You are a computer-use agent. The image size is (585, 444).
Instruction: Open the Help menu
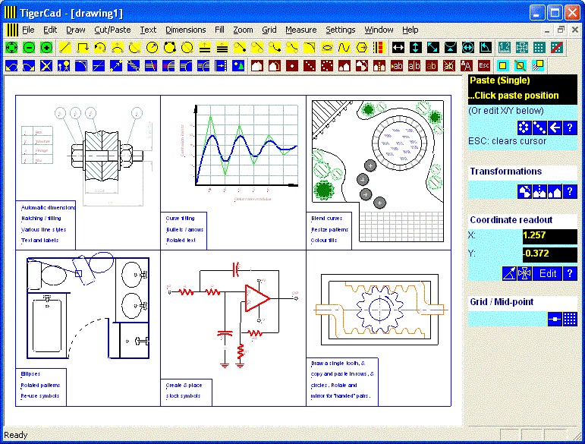click(x=410, y=30)
